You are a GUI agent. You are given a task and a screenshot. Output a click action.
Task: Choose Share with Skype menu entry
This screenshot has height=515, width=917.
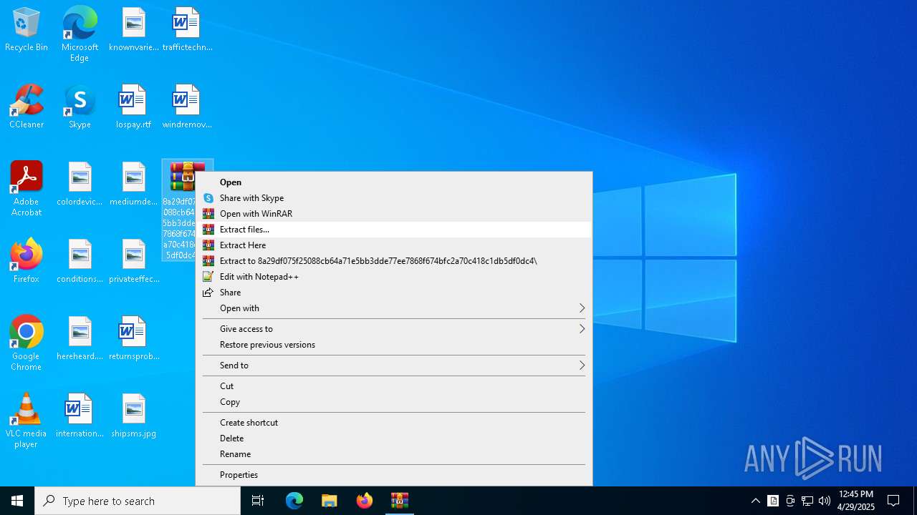[394, 198]
